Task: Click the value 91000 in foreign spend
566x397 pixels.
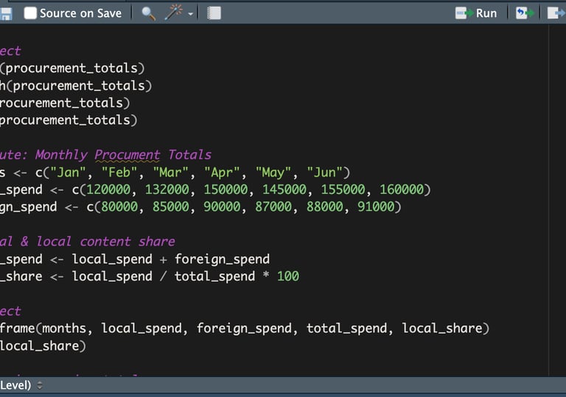Action: [x=376, y=207]
